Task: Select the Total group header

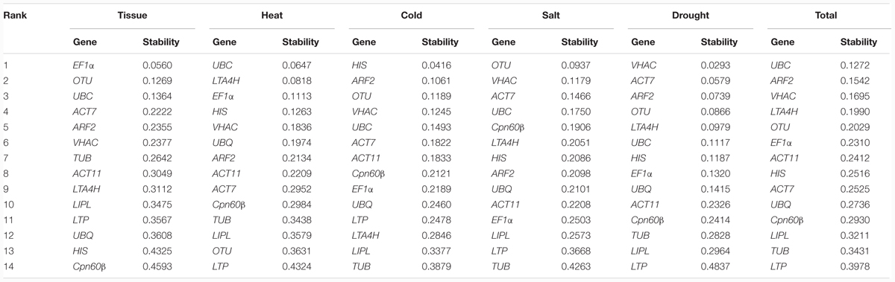Action: (x=826, y=15)
